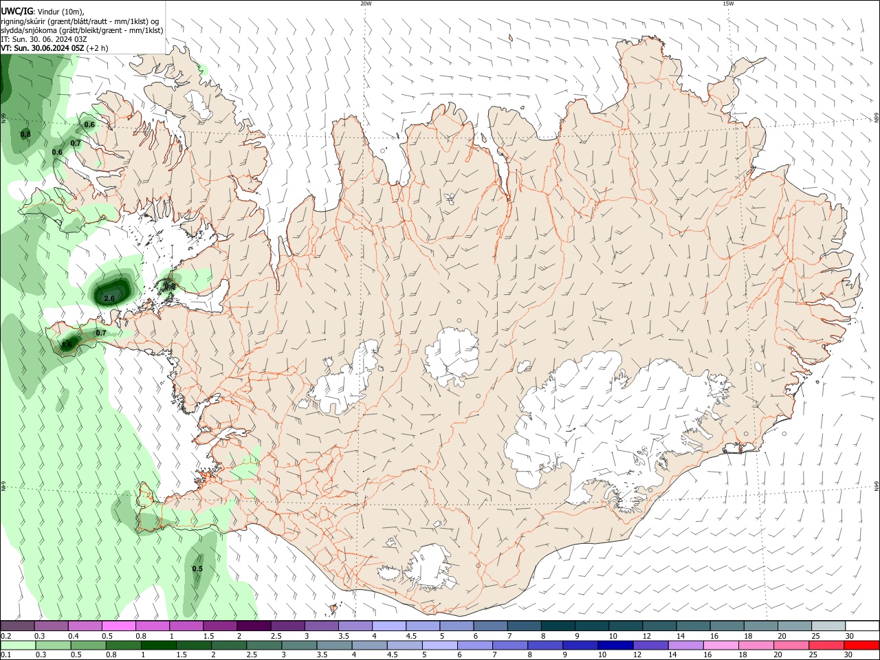Image resolution: width=880 pixels, height=660 pixels.
Task: Pick deep blue rain swatch between 10 and 12
Action: 616,645
